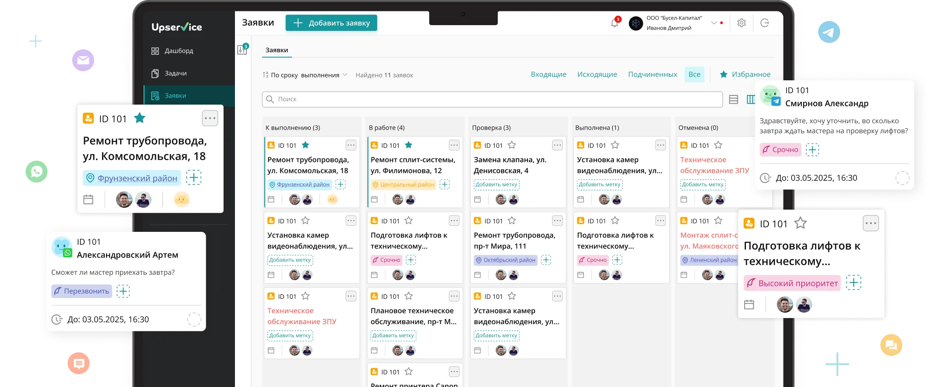Click in the Поиск search field

tap(492, 99)
